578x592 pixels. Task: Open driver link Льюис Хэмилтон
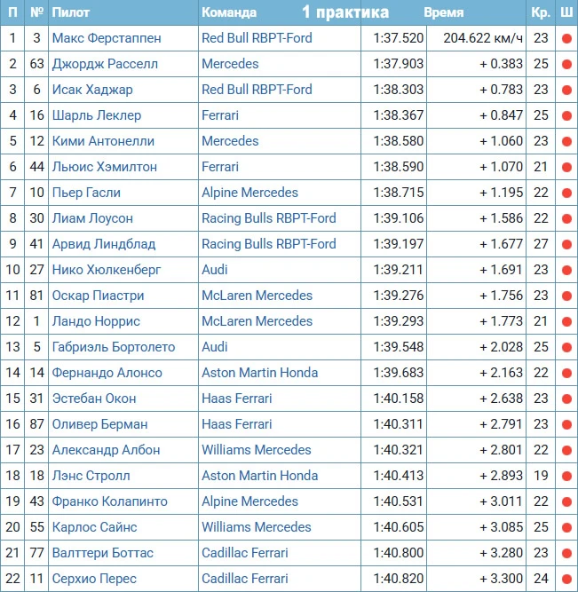104,167
